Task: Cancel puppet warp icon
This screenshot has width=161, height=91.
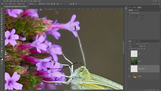Action: (73, 4)
